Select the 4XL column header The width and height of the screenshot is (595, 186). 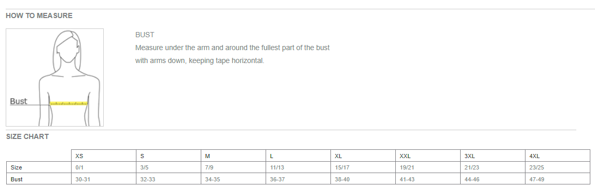pos(558,156)
